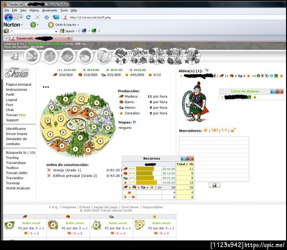The height and width of the screenshot is (250, 287).
Task: Open the green monitor icon dropdown
Action: pyautogui.click(x=99, y=31)
